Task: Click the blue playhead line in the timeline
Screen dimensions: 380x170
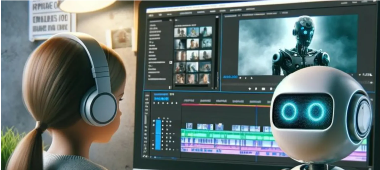Action: 256,134
